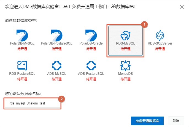
Task: Click the 您的默认数据库名称 label
Action: pyautogui.click(x=23, y=94)
